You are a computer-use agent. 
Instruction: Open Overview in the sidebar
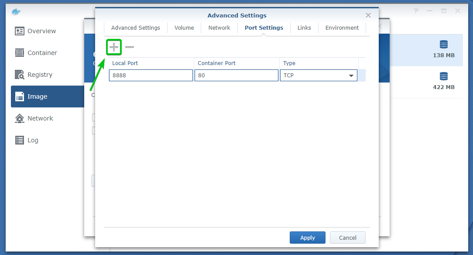tap(41, 31)
